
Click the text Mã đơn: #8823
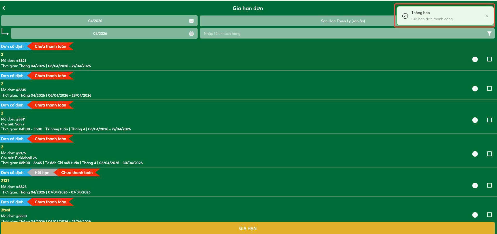[x=14, y=187]
